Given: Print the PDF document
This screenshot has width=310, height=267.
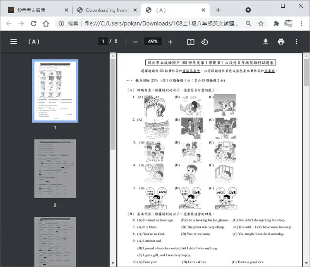Looking at the screenshot, I should [x=281, y=42].
